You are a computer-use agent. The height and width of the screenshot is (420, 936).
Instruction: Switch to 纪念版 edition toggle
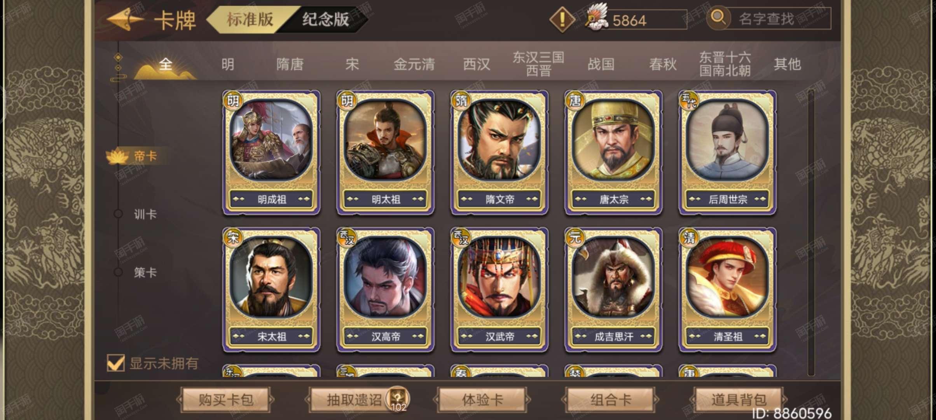point(326,19)
